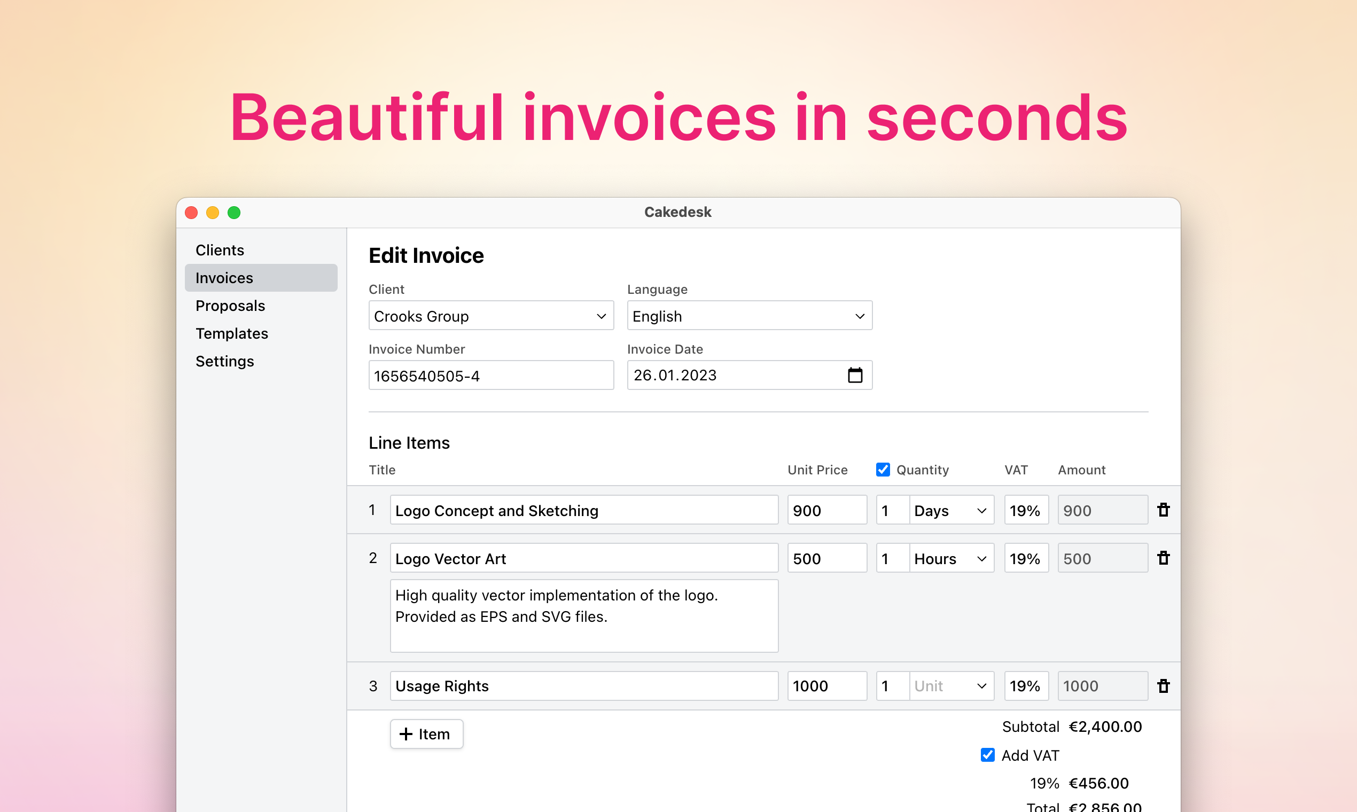The image size is (1357, 812).
Task: Click the green maximize window button
Action: pyautogui.click(x=234, y=213)
